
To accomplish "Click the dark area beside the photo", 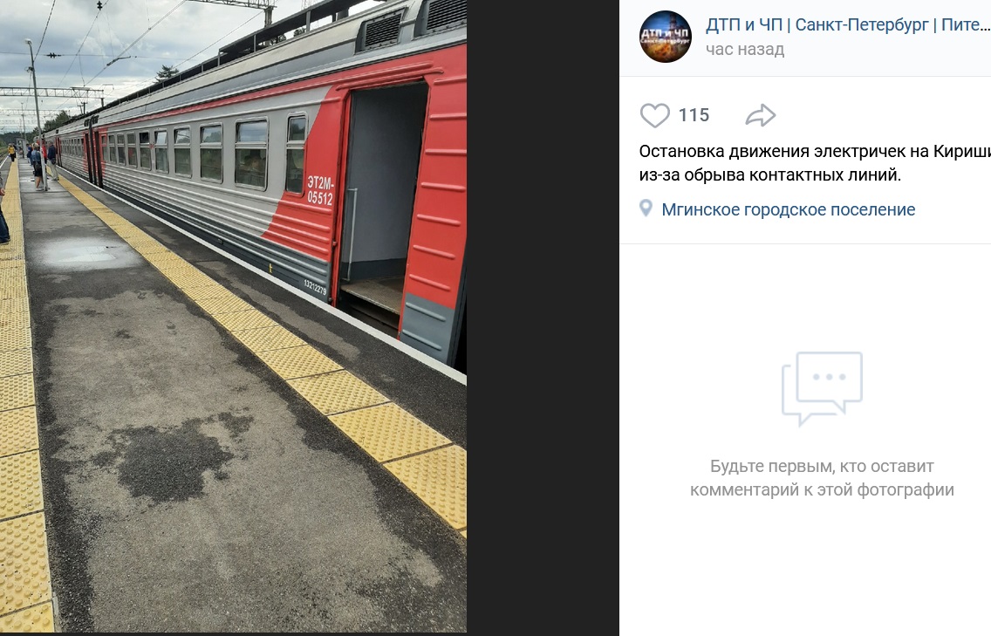I will point(543,316).
